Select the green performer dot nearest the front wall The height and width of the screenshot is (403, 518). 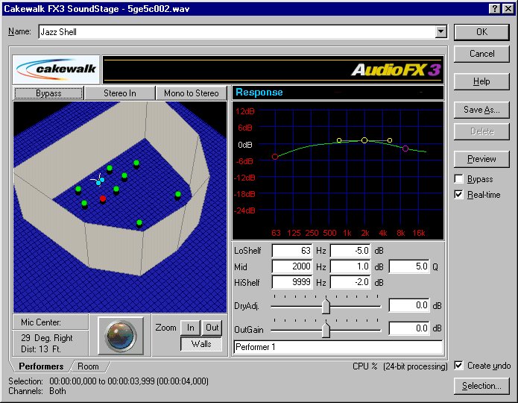click(x=139, y=223)
